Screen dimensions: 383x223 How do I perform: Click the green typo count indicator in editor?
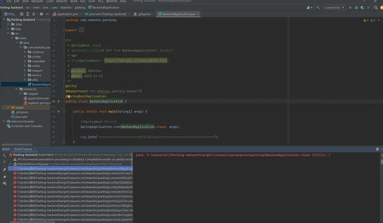[373, 20]
